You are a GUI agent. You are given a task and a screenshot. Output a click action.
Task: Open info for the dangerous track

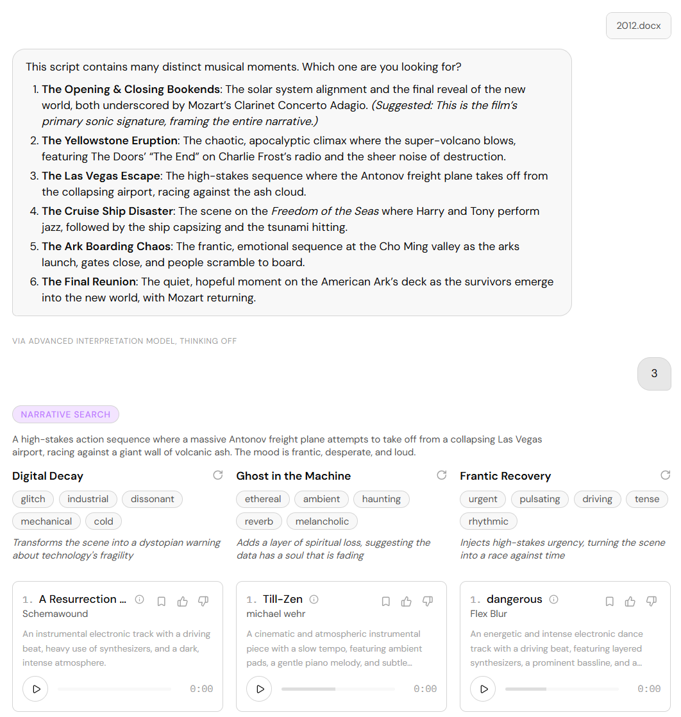click(553, 599)
